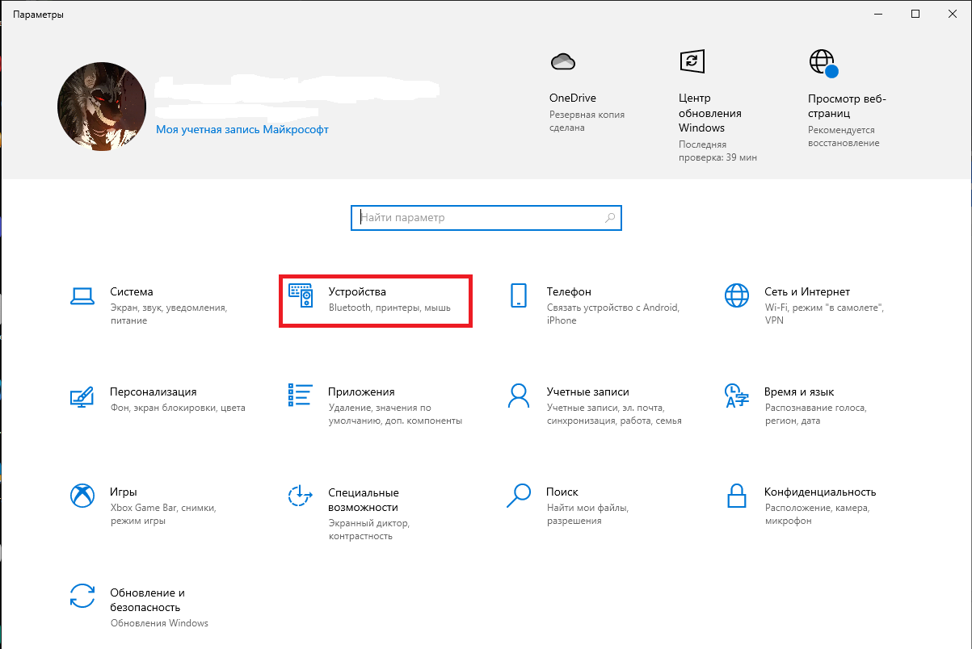Select Специальные возможности title
The image size is (972, 649).
(364, 500)
